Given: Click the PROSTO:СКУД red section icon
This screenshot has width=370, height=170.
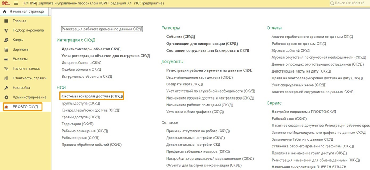Looking at the screenshot, I should [6, 107].
